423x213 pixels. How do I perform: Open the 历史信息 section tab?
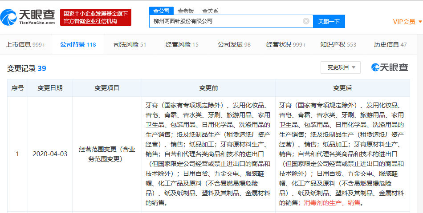390,45
